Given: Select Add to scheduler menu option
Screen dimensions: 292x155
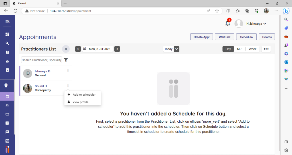Looking at the screenshot, I should [x=84, y=95].
